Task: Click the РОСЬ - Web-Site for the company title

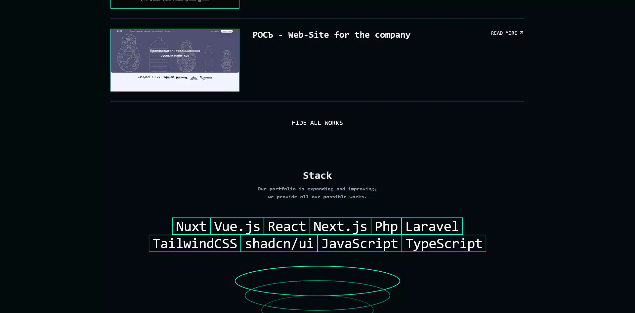Action: (331, 35)
